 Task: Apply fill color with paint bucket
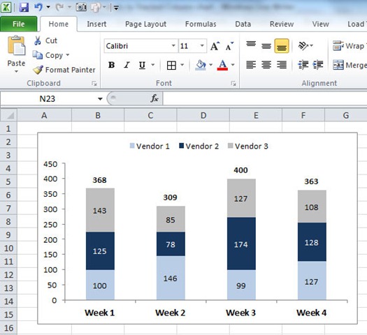[201, 65]
